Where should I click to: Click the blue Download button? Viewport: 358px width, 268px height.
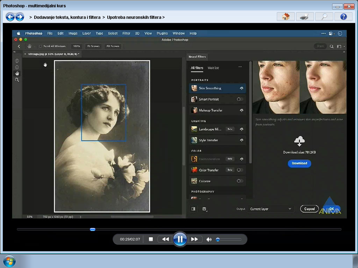tap(299, 163)
